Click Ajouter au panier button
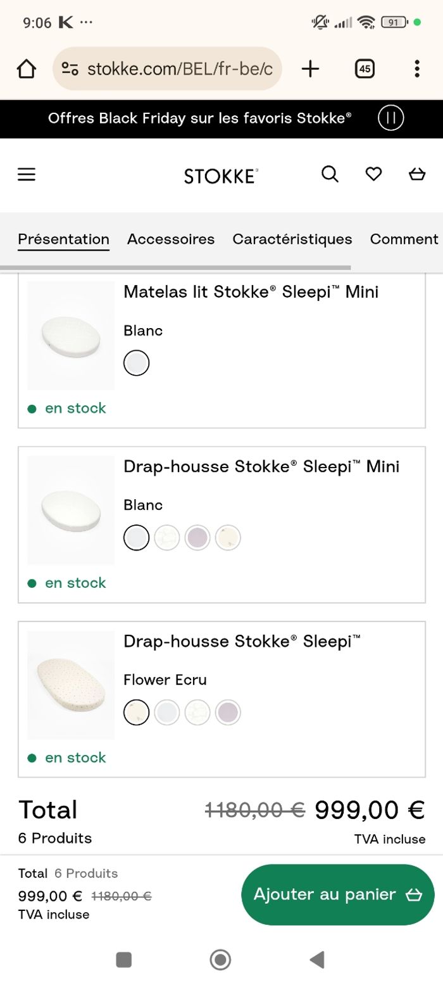This screenshot has width=443, height=985. coord(337,894)
